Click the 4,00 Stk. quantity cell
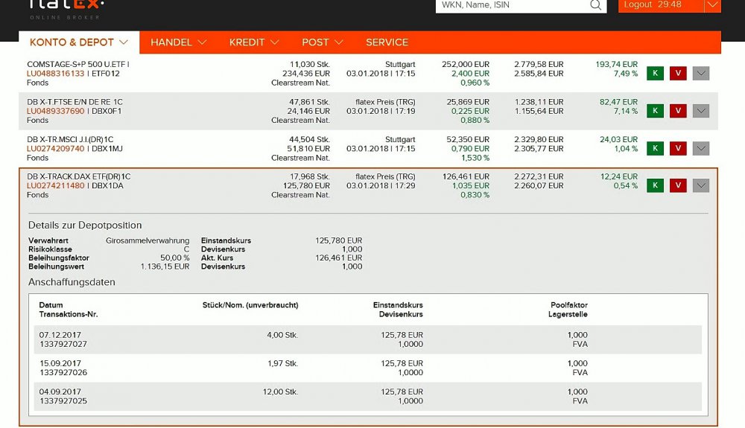 click(x=282, y=335)
